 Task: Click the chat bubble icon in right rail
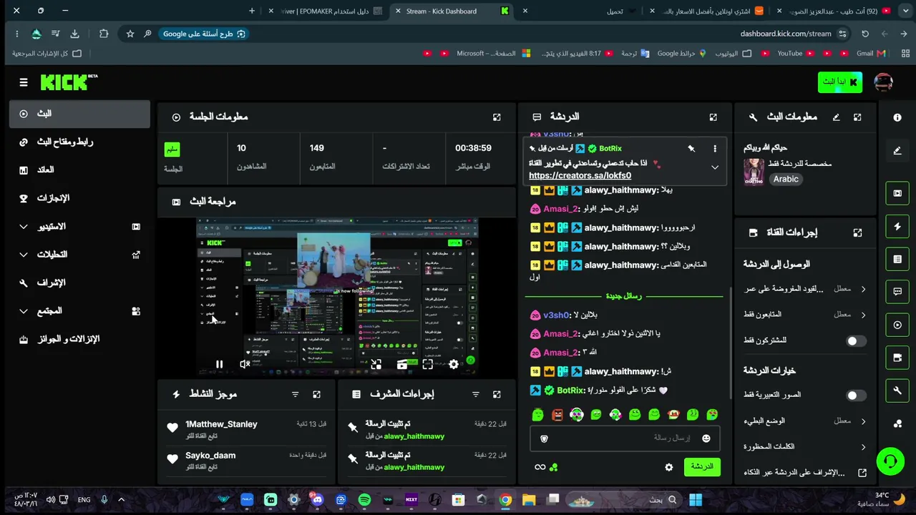tap(897, 292)
